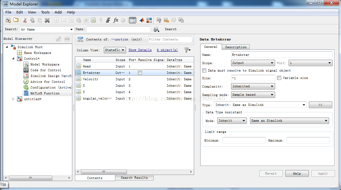Expand the untitled* tree node

coord(13,99)
